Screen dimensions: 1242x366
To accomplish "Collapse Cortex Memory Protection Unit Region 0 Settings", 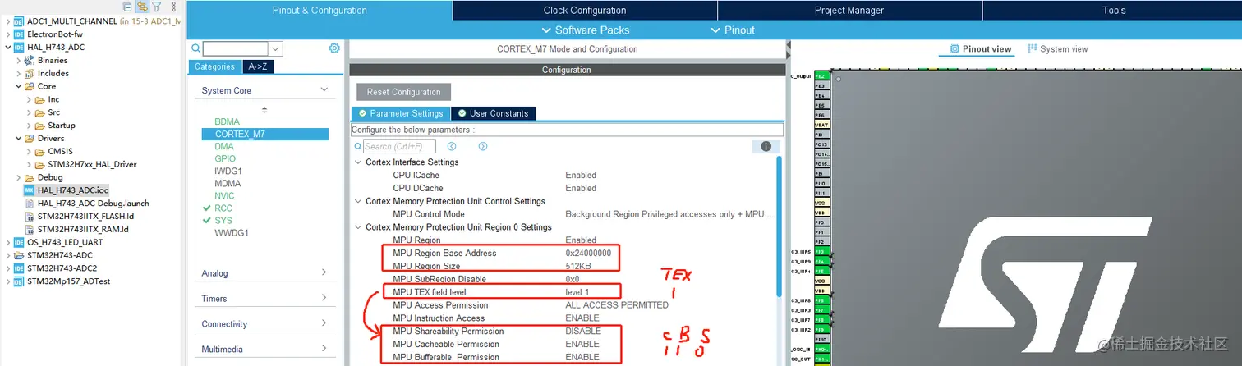I will click(x=358, y=227).
